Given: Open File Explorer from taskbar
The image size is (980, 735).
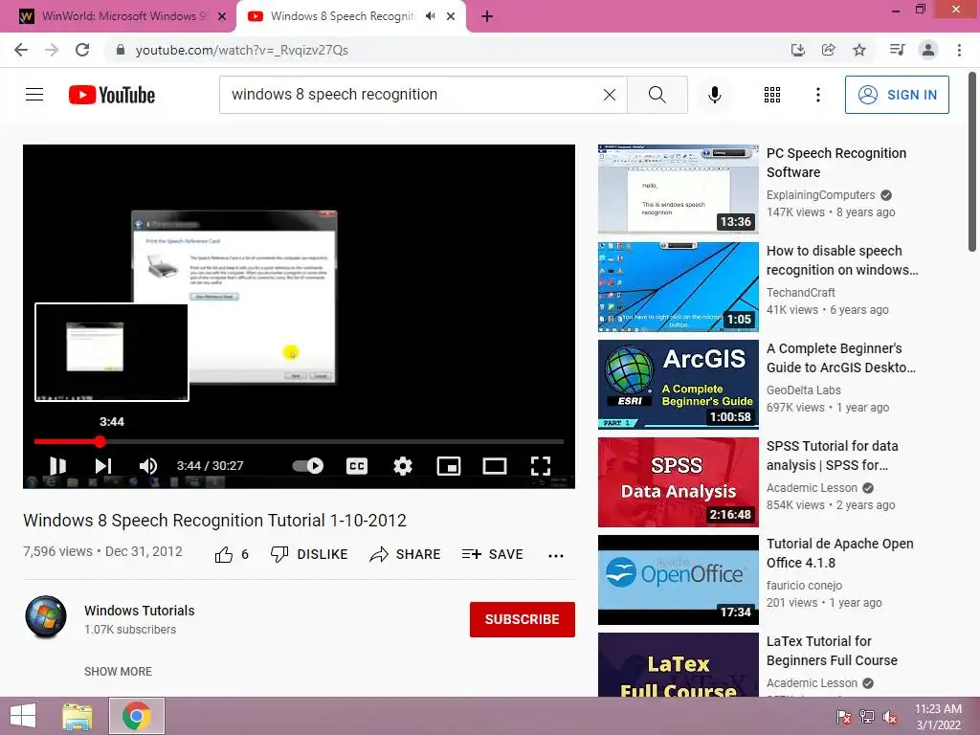Looking at the screenshot, I should pyautogui.click(x=78, y=716).
